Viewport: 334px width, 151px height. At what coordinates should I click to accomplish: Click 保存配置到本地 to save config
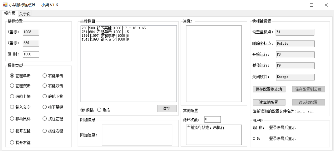[269, 89]
